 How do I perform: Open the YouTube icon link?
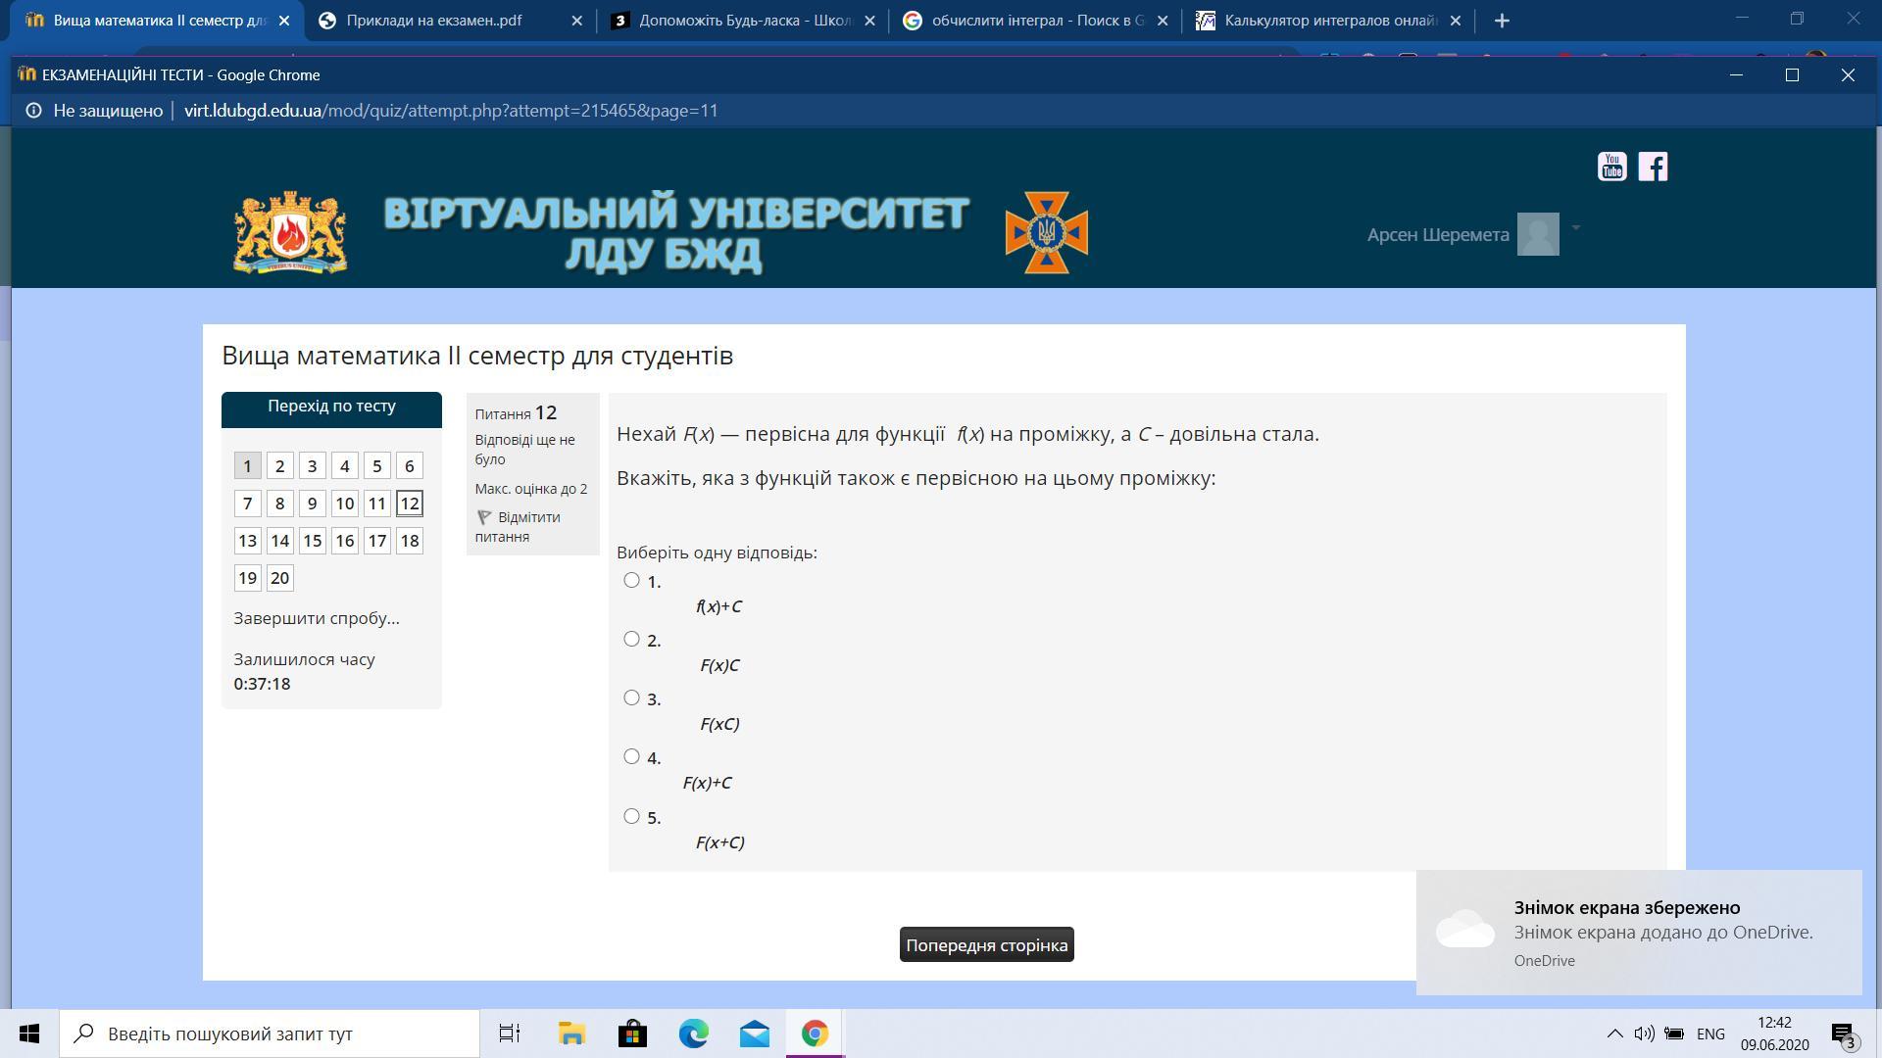point(1612,167)
